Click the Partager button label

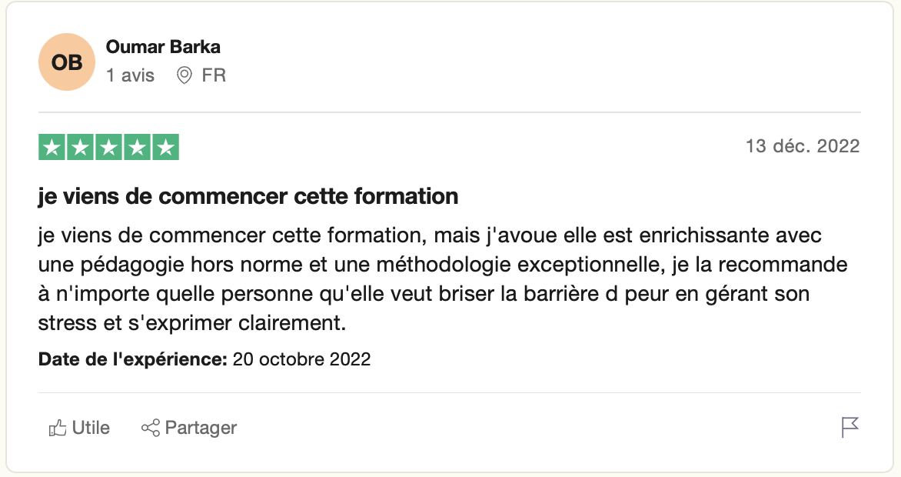click(201, 428)
